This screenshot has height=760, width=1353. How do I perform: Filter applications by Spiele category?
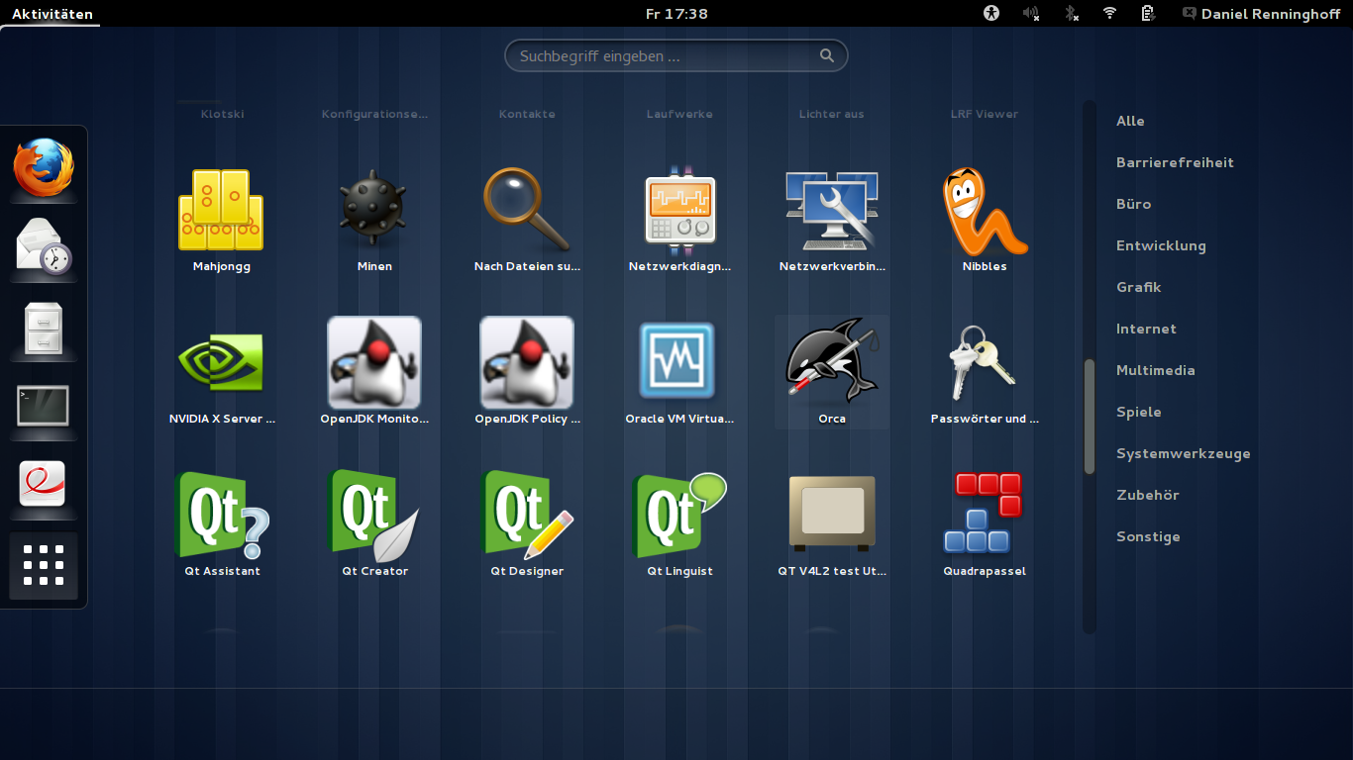[1138, 412]
